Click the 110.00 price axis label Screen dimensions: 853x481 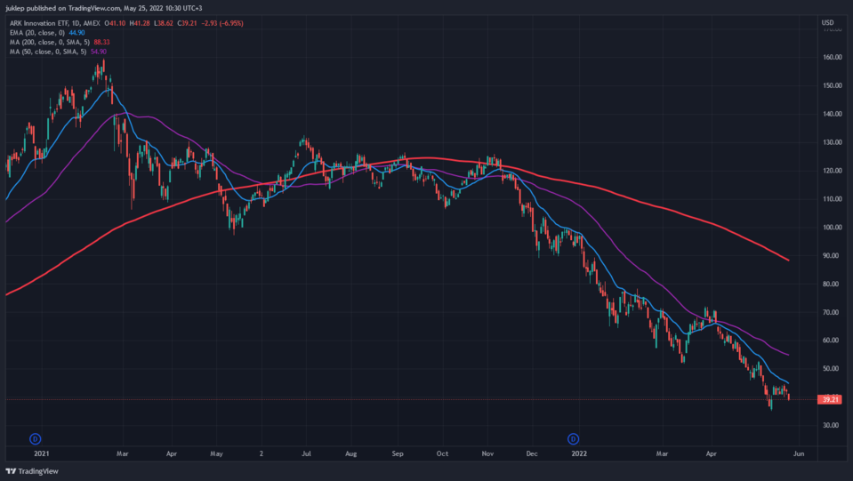(833, 199)
